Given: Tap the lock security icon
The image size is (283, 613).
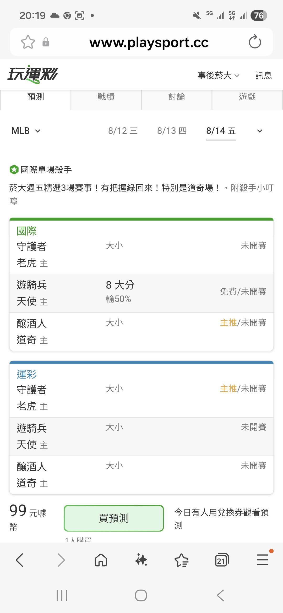Looking at the screenshot, I should (x=46, y=42).
